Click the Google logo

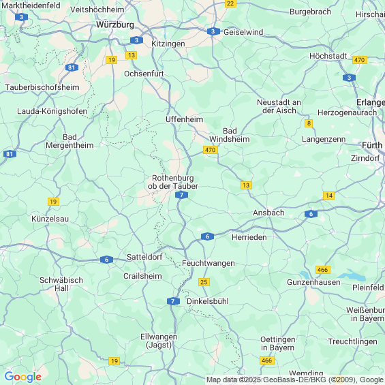click(23, 377)
